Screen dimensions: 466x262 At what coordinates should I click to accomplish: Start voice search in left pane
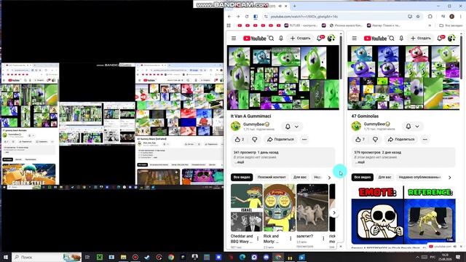(281, 39)
